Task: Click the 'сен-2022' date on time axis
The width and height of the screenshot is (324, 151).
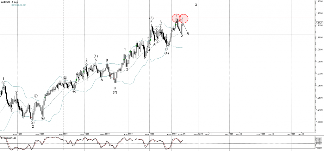Action: [261, 134]
